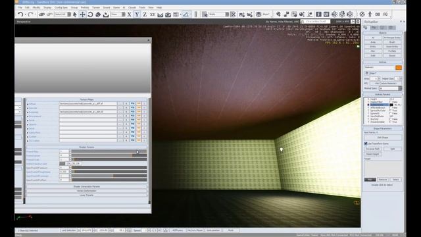Choose the Select mode arrow cursor tool
The image size is (421, 237).
[x=75, y=14]
